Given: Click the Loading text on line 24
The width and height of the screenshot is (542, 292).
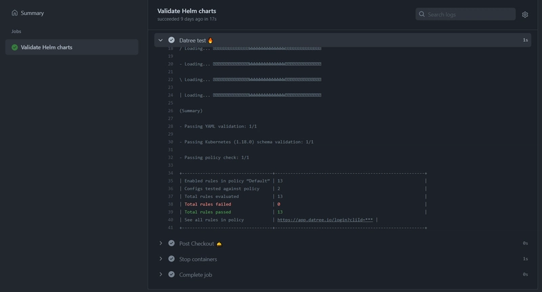Looking at the screenshot, I should 197,95.
